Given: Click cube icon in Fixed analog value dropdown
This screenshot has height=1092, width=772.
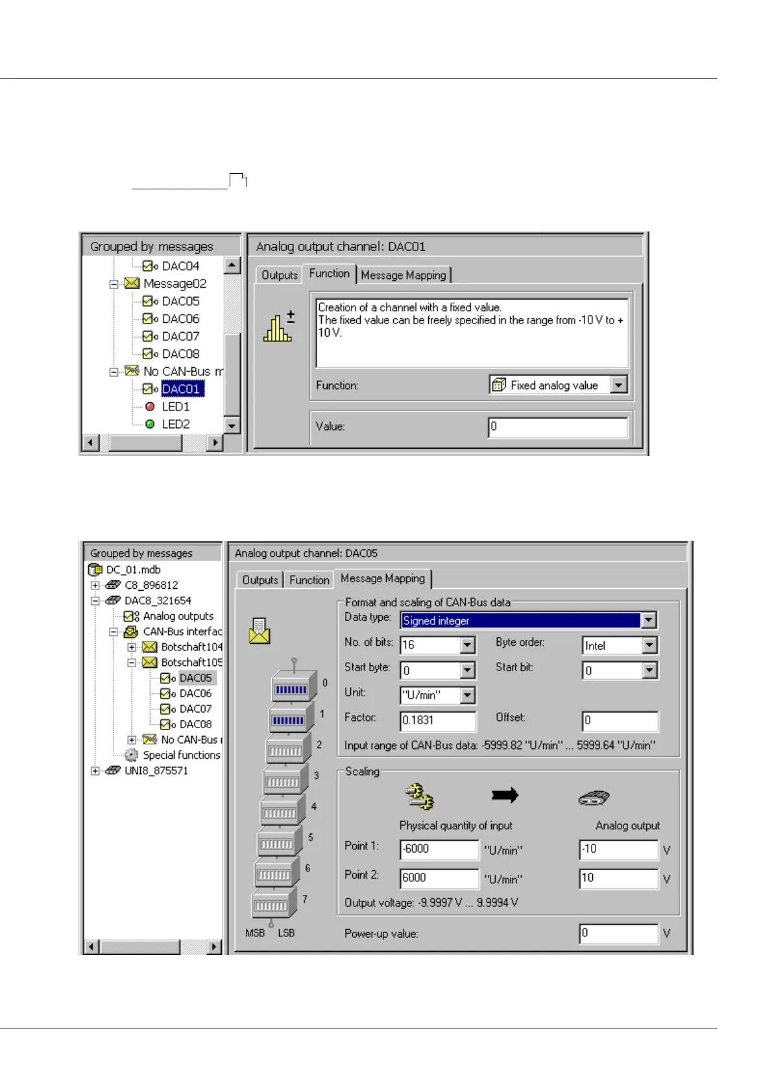Looking at the screenshot, I should [x=499, y=385].
